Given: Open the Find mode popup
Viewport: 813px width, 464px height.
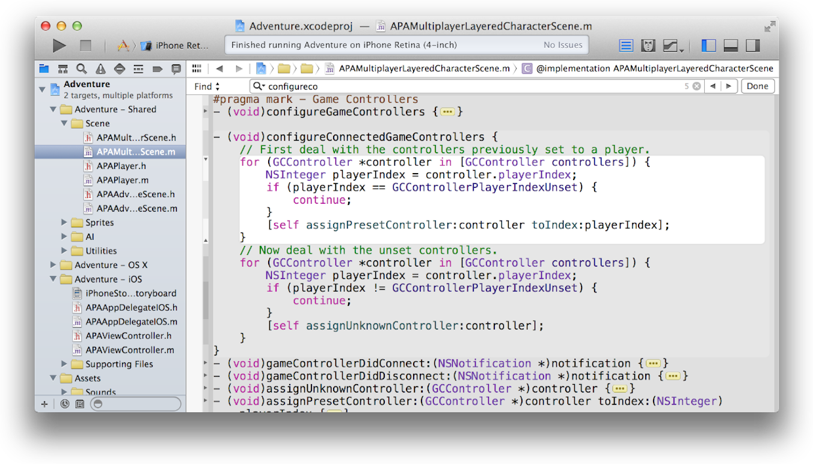Looking at the screenshot, I should [x=207, y=87].
